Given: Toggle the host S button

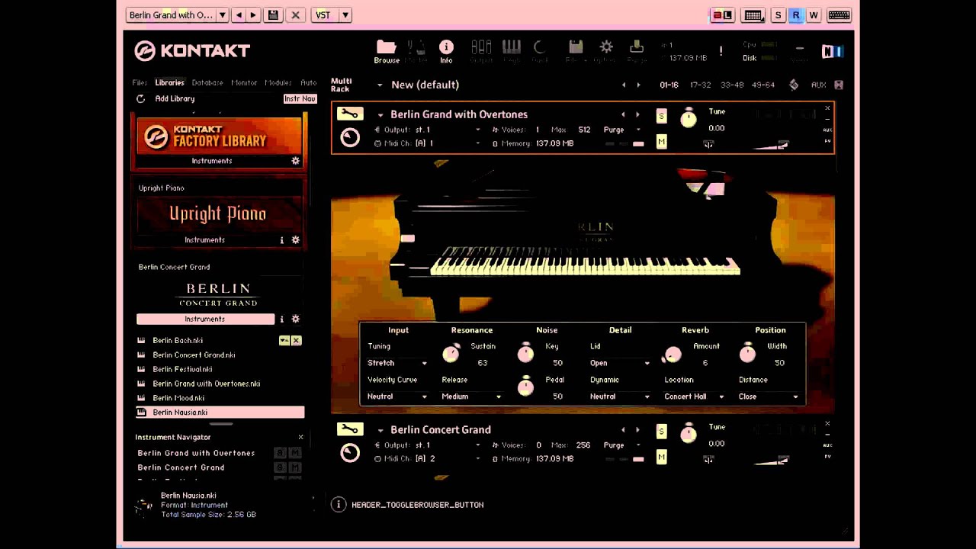Looking at the screenshot, I should [x=778, y=15].
